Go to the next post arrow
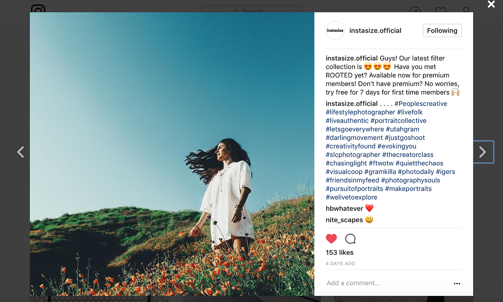The image size is (503, 302). [x=483, y=152]
